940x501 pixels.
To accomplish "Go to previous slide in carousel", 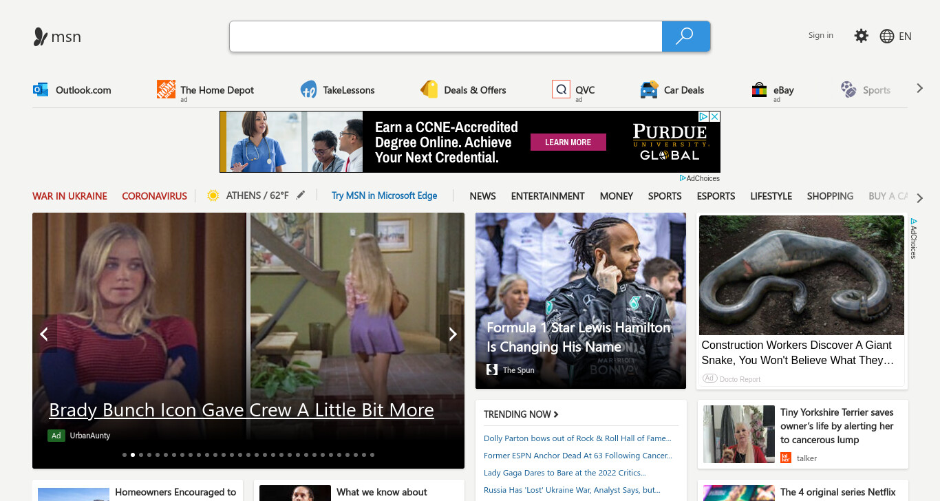I will point(44,334).
